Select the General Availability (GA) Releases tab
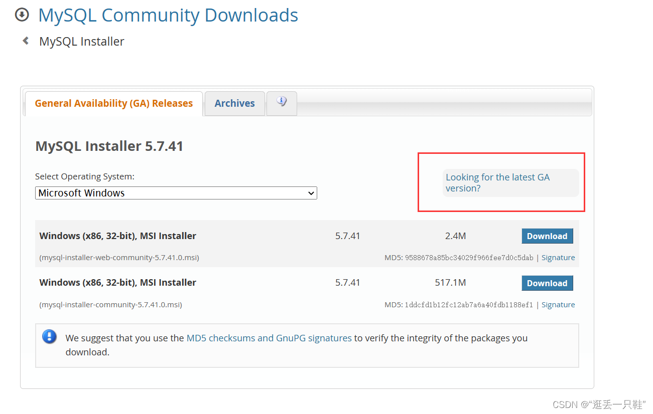The image size is (653, 414). click(x=114, y=103)
